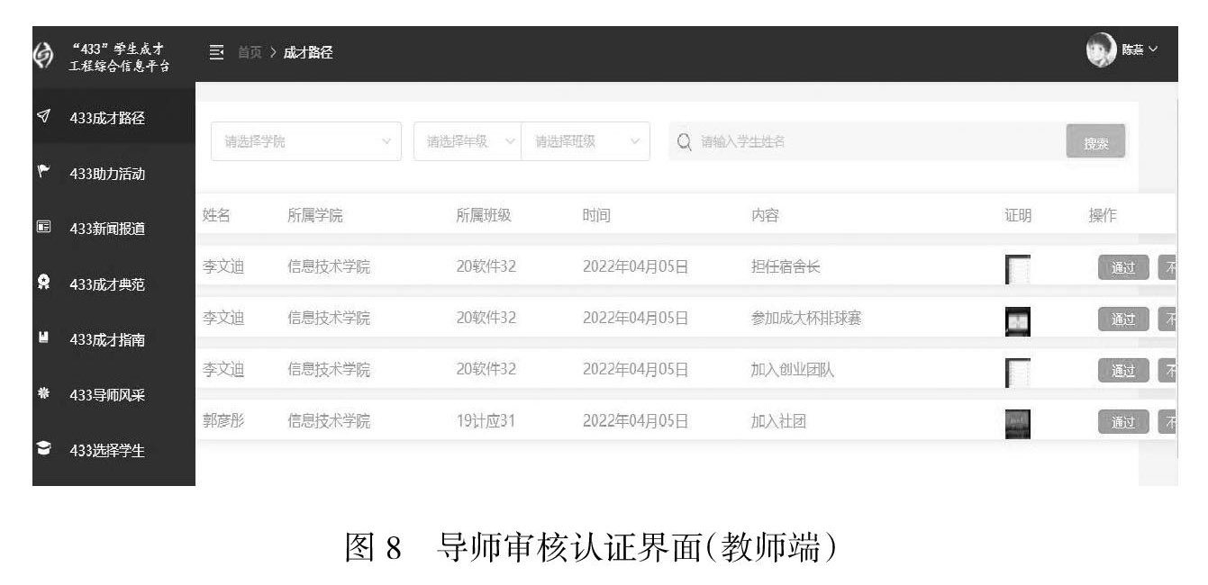This screenshot has height=585, width=1208.
Task: Click the medal icon beside 433成才典范
Action: coord(43,283)
